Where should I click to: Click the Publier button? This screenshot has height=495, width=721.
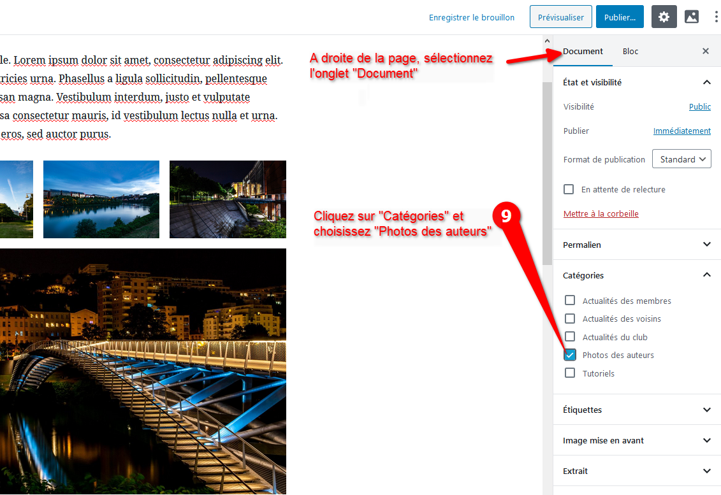pyautogui.click(x=619, y=17)
